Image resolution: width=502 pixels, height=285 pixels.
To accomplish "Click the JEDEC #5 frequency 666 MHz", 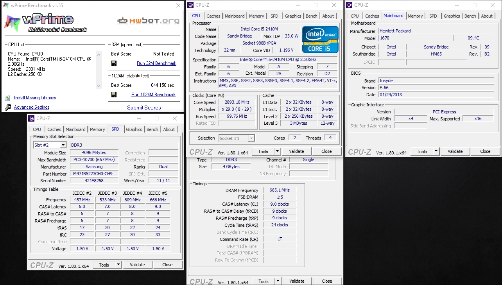I will pos(158,200).
